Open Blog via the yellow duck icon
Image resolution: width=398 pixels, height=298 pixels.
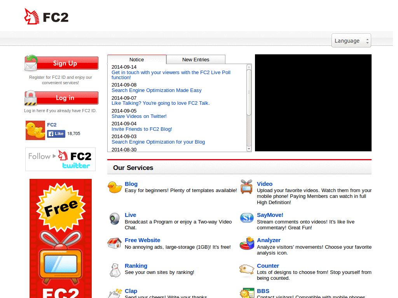115,187
